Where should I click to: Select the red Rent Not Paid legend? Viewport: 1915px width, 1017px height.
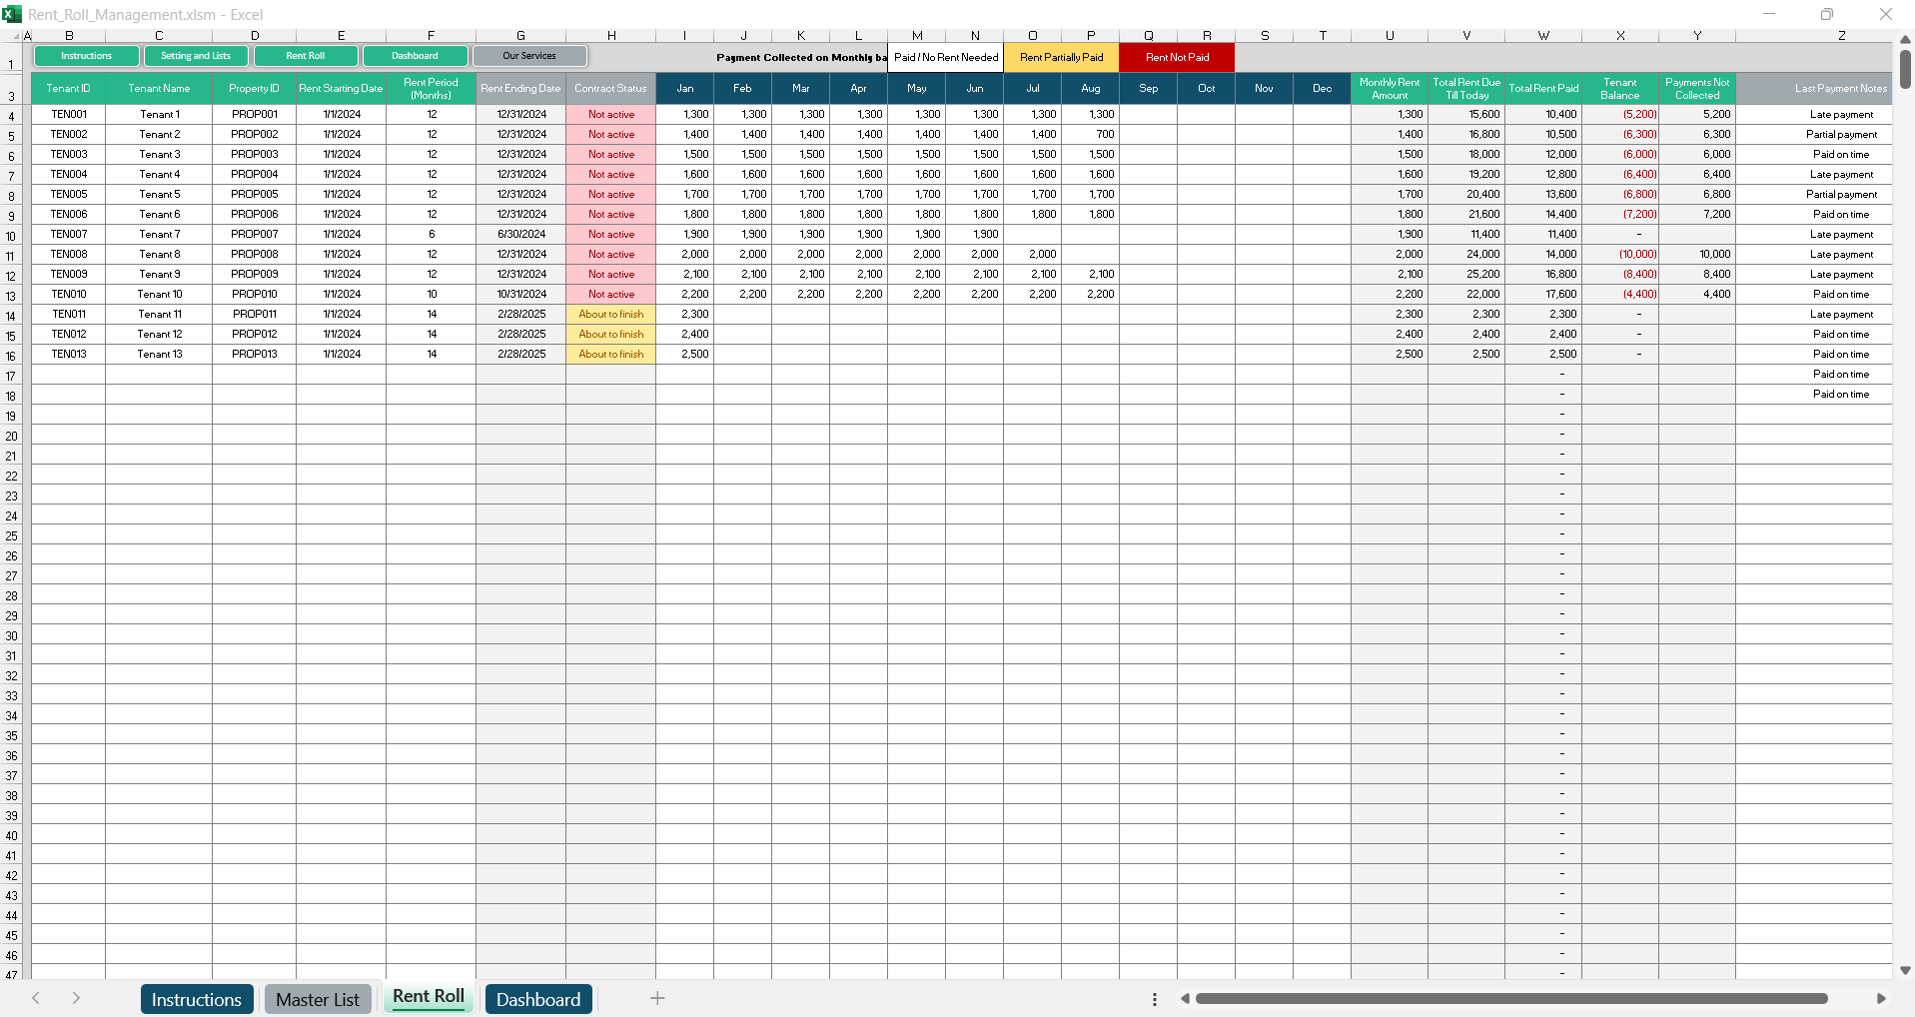(x=1177, y=58)
